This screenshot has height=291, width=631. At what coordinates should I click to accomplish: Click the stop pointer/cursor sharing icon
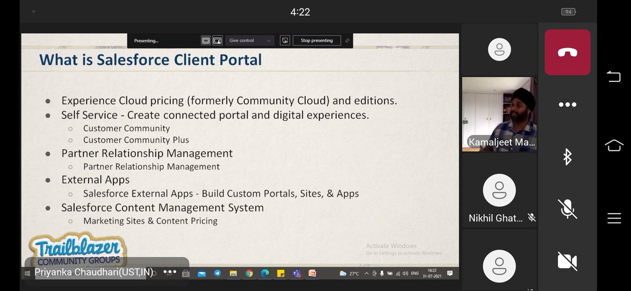[x=284, y=40]
